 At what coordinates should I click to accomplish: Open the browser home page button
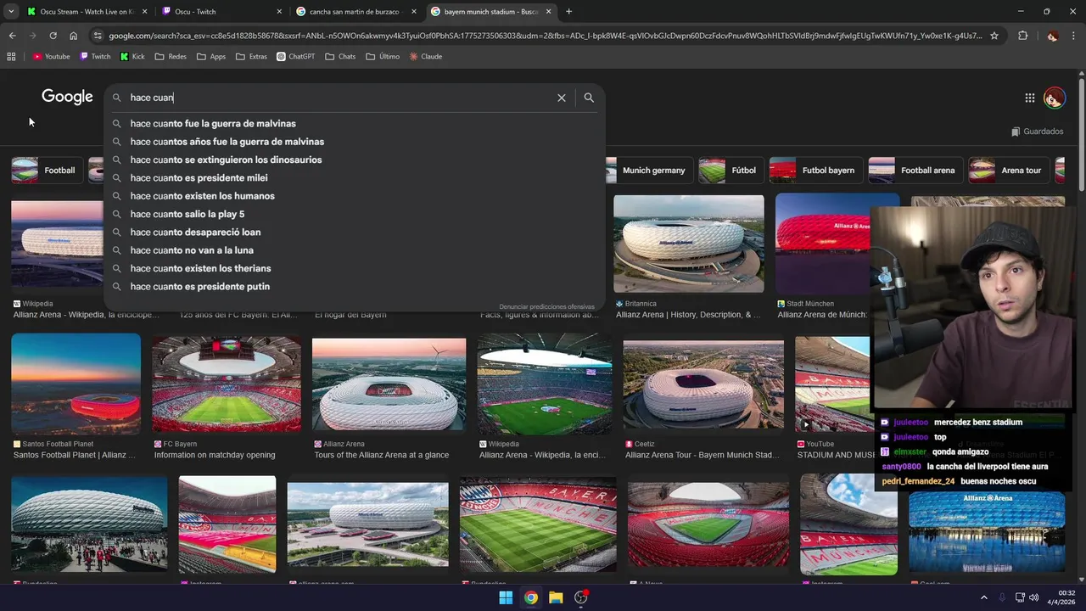click(x=73, y=36)
